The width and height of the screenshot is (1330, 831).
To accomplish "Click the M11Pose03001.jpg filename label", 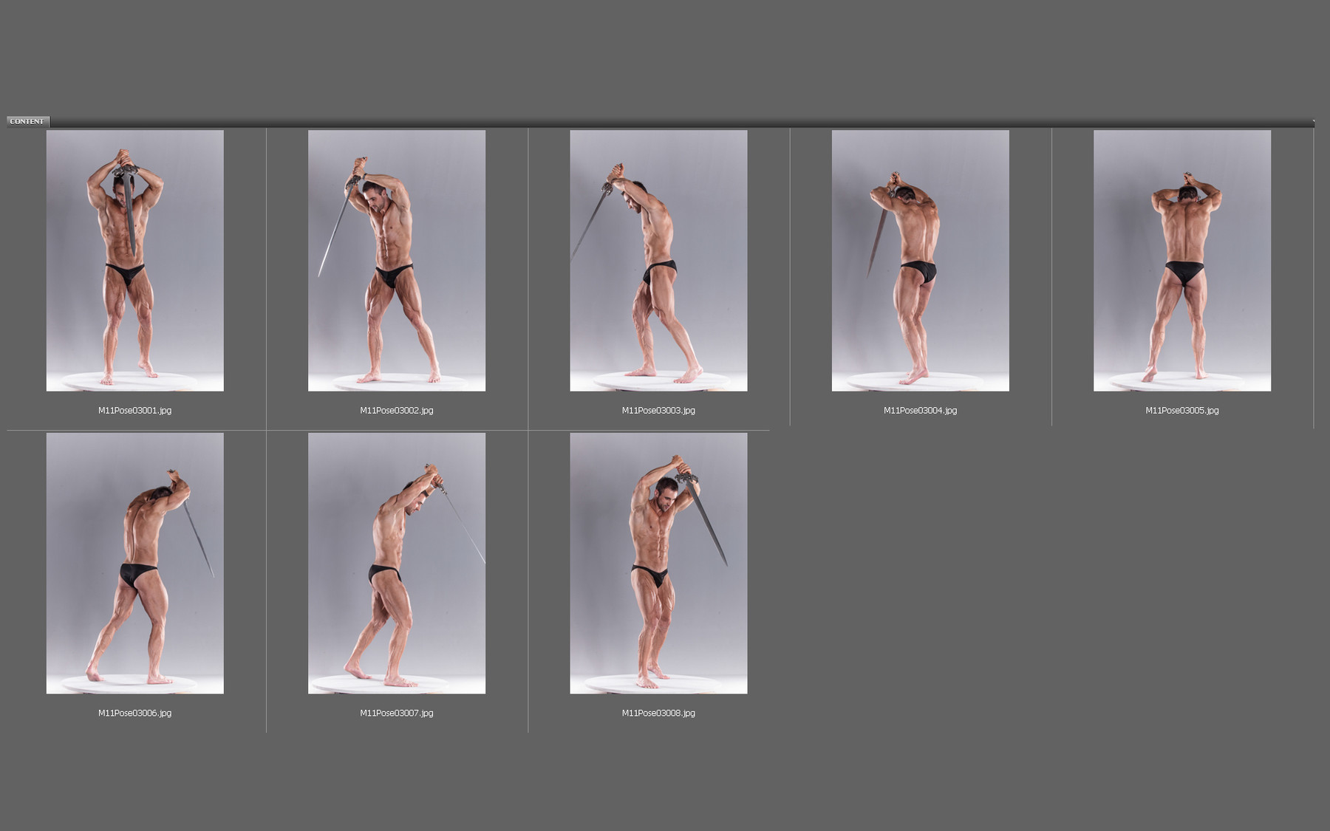I will (x=135, y=411).
